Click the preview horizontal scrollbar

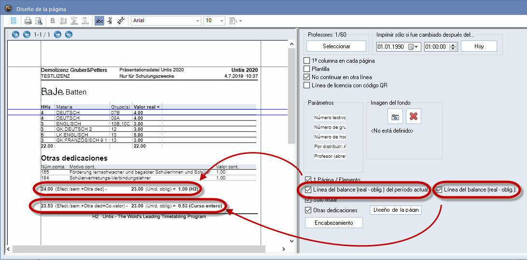coord(139,249)
